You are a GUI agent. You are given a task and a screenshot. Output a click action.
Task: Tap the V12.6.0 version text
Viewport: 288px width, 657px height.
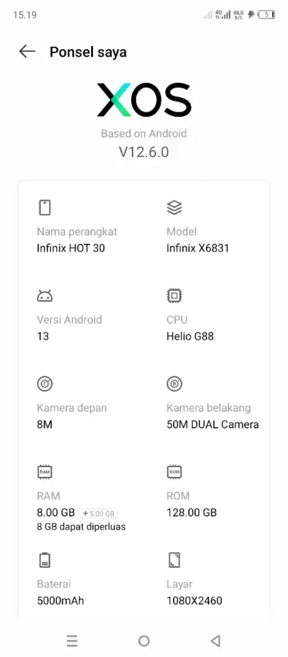click(144, 152)
